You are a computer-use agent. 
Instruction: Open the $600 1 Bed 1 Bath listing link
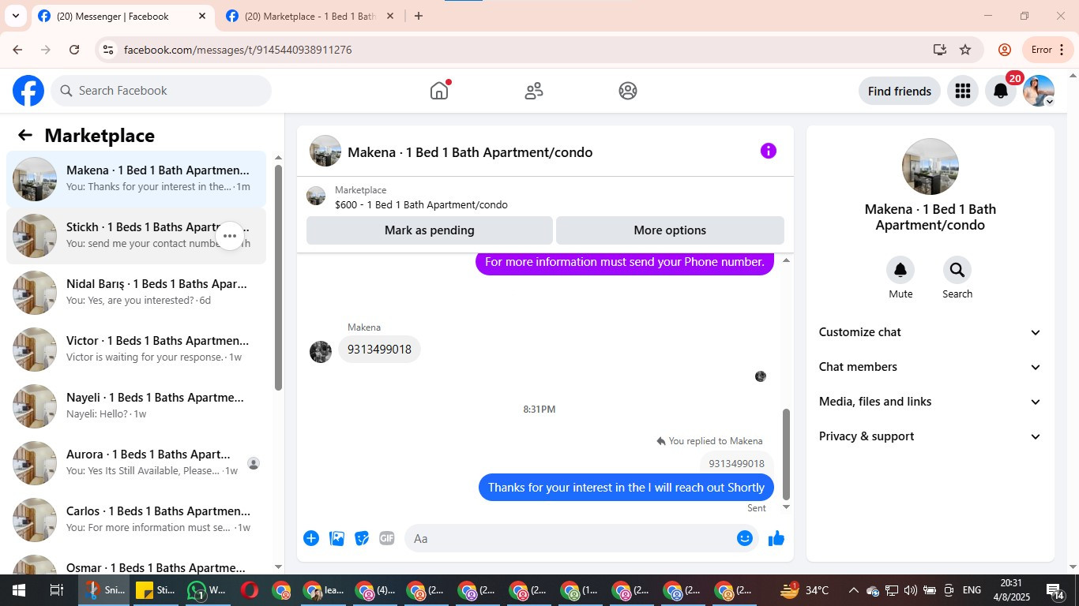coord(421,204)
